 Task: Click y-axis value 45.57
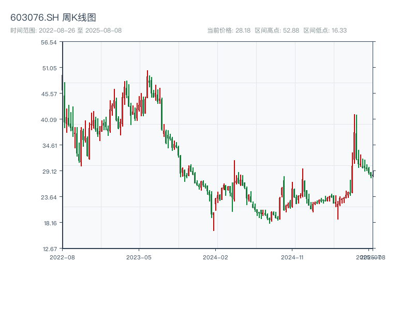coord(49,94)
